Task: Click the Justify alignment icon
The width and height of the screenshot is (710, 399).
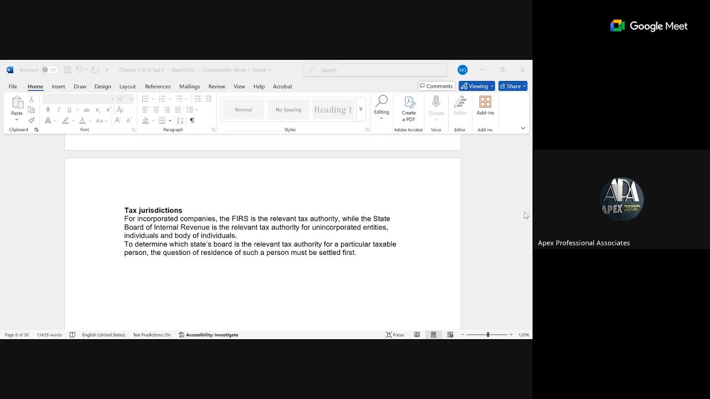Action: pyautogui.click(x=178, y=110)
